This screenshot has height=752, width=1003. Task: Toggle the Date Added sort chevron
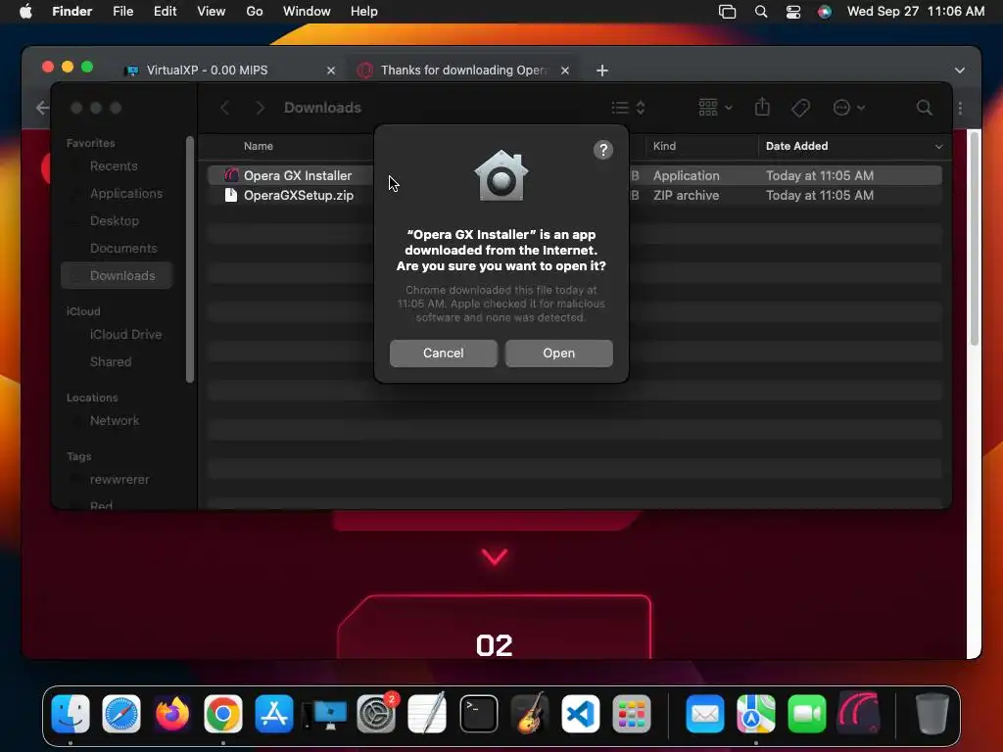938,147
